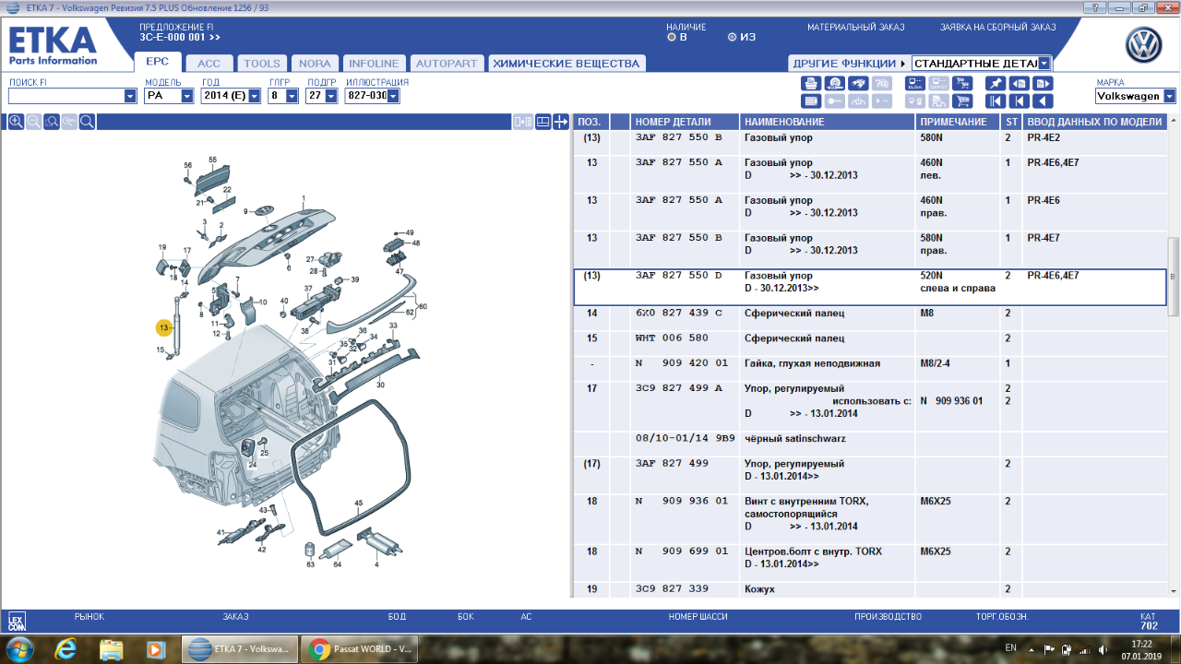Viewport: 1181px width, 664px height.
Task: Select part row 3C9 827 339 Кожух
Action: [x=869, y=589]
